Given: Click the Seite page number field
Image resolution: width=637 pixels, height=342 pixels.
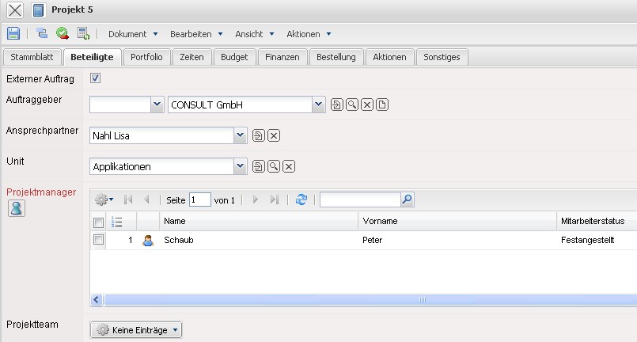Looking at the screenshot, I should [x=200, y=199].
